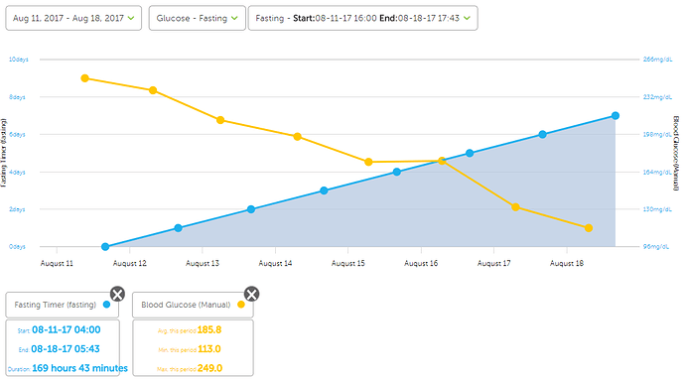685x379 pixels.
Task: Click the average glucose value 185.8
Action: [209, 329]
